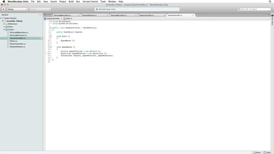Open the Debug configuration dropdown
274x154 pixels.
point(18,9)
